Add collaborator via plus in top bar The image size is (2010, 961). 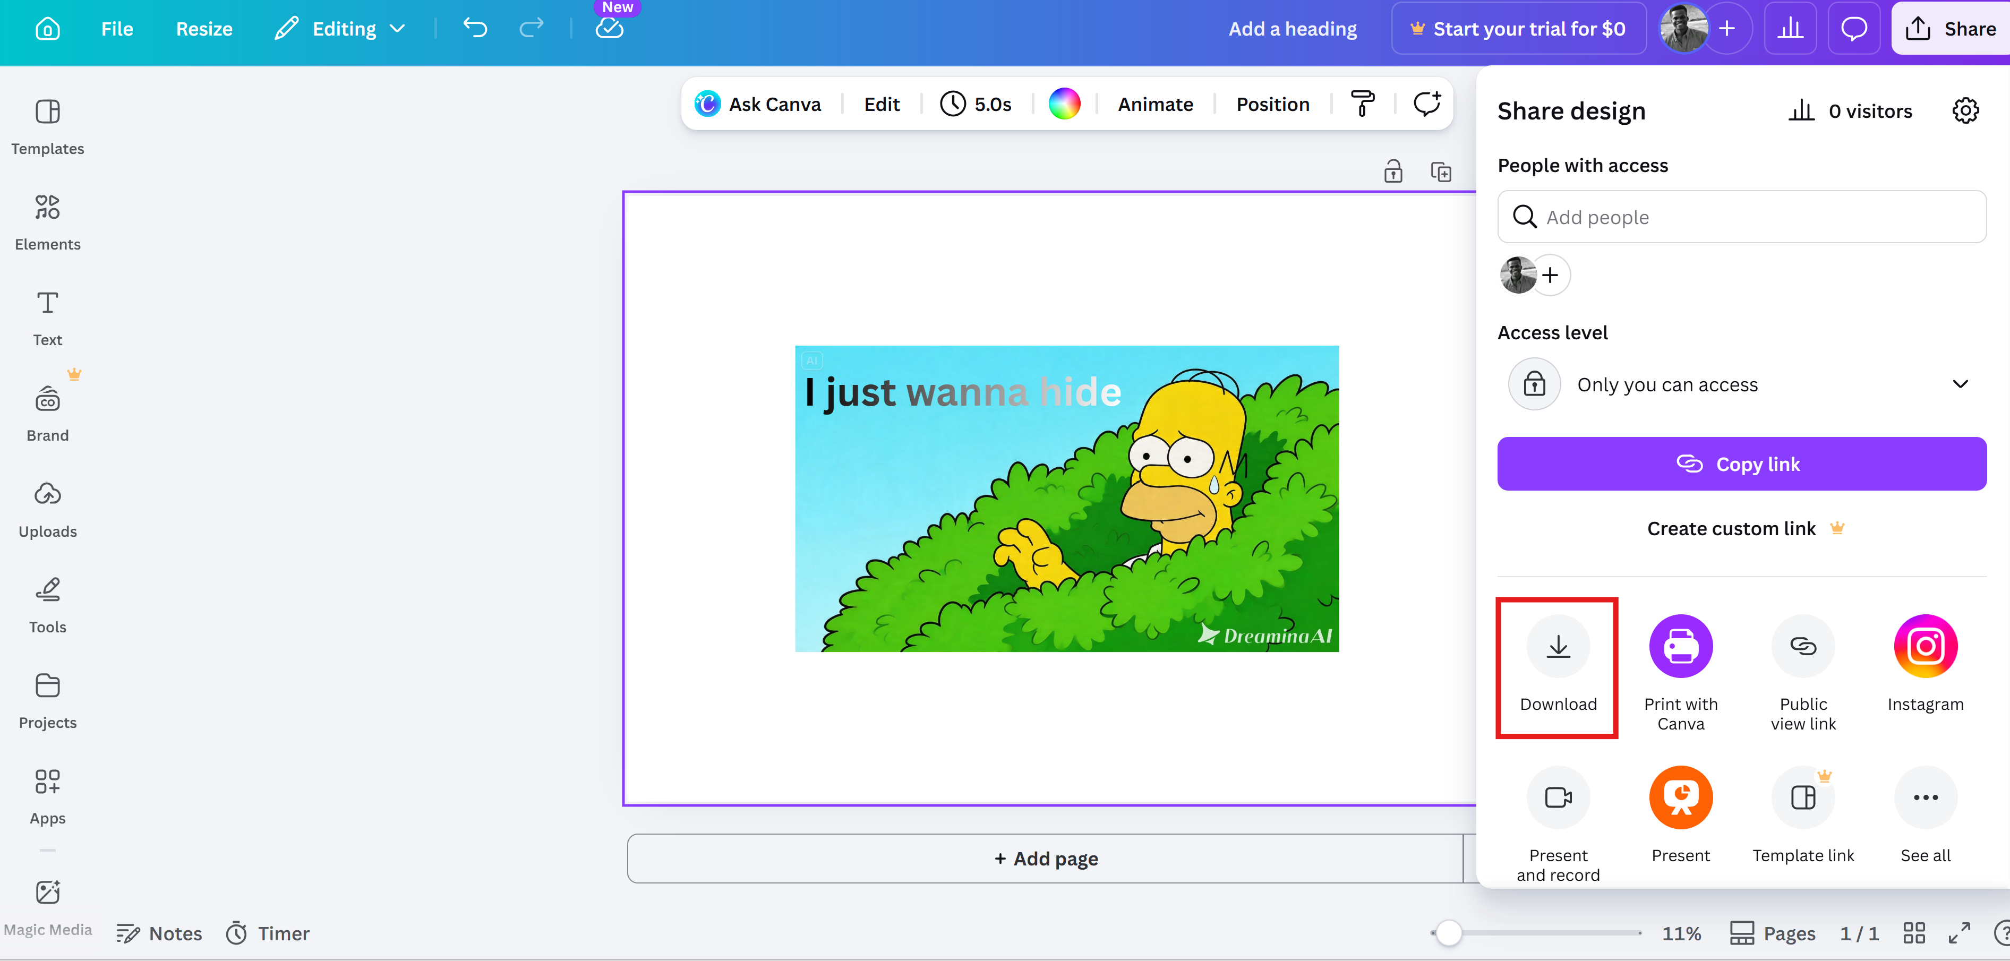pos(1727,29)
